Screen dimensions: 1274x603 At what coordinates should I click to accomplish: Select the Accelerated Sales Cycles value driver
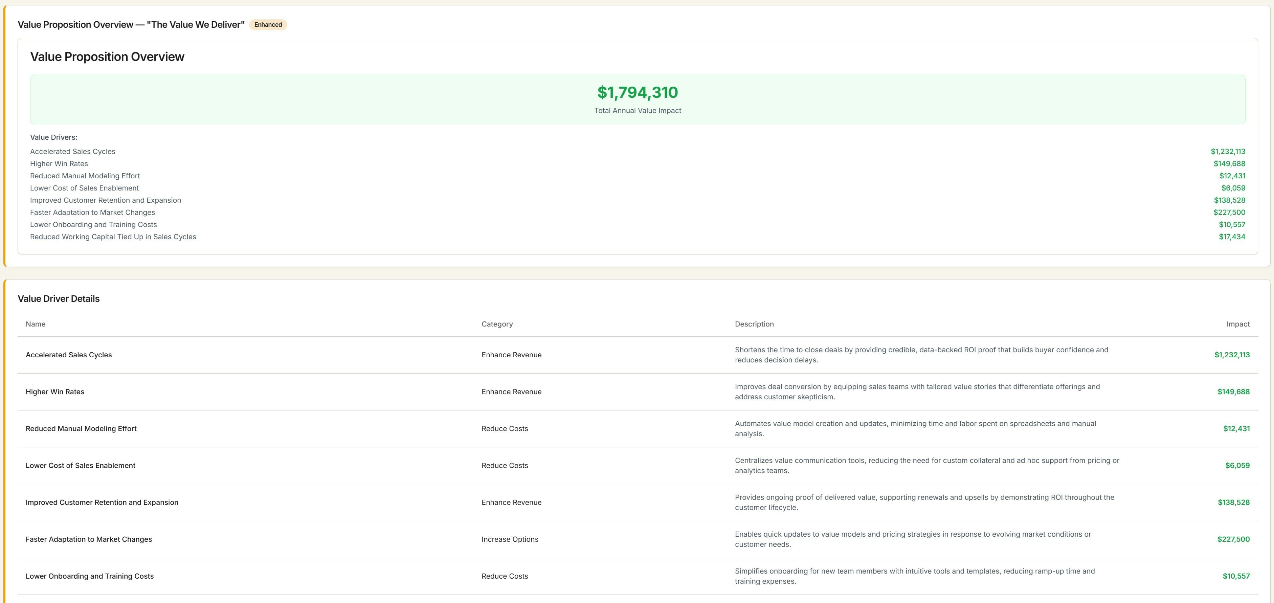(72, 151)
